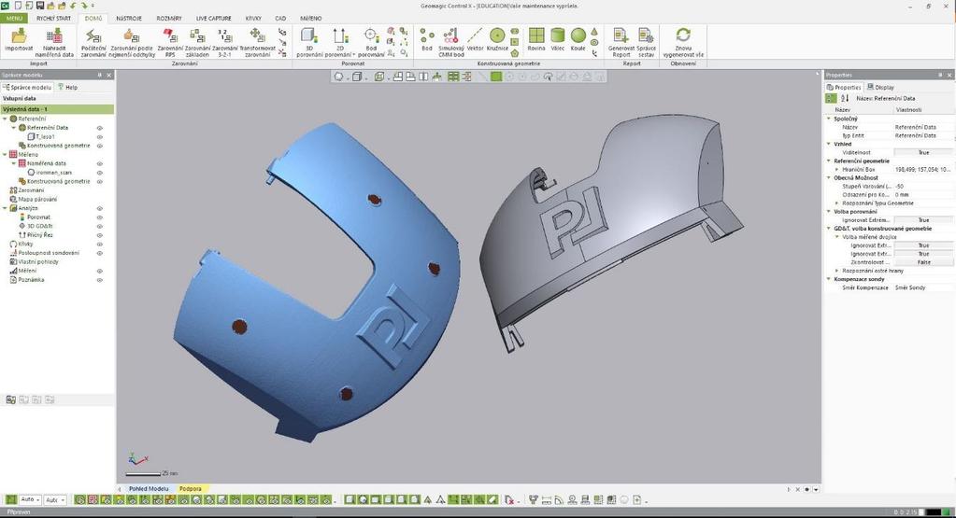Click the alphabetical sort icon in Properties
Image resolution: width=956 pixels, height=518 pixels.
tap(845, 98)
